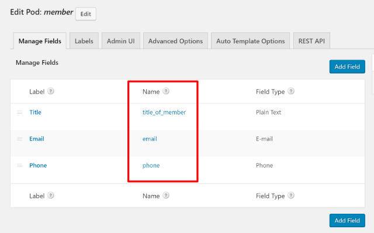Click the Edit Pod: member page title

(41, 12)
